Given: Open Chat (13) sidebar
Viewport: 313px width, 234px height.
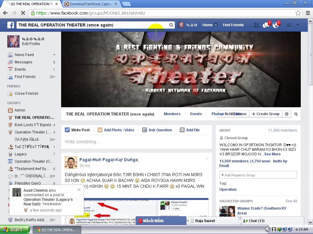Looking at the screenshot, I should (x=272, y=221).
